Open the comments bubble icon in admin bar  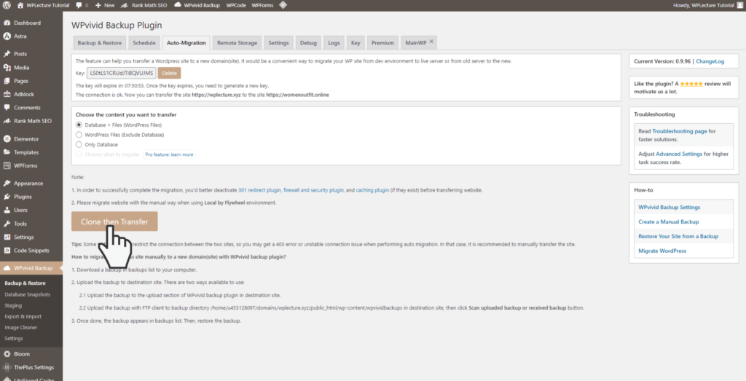tap(79, 5)
